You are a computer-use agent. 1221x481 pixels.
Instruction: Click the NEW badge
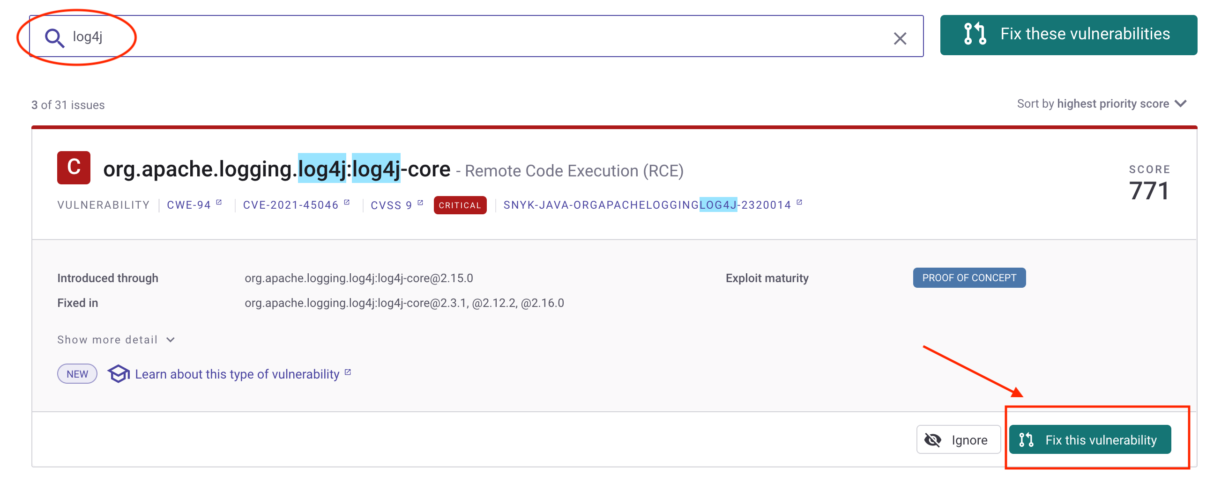click(x=77, y=373)
